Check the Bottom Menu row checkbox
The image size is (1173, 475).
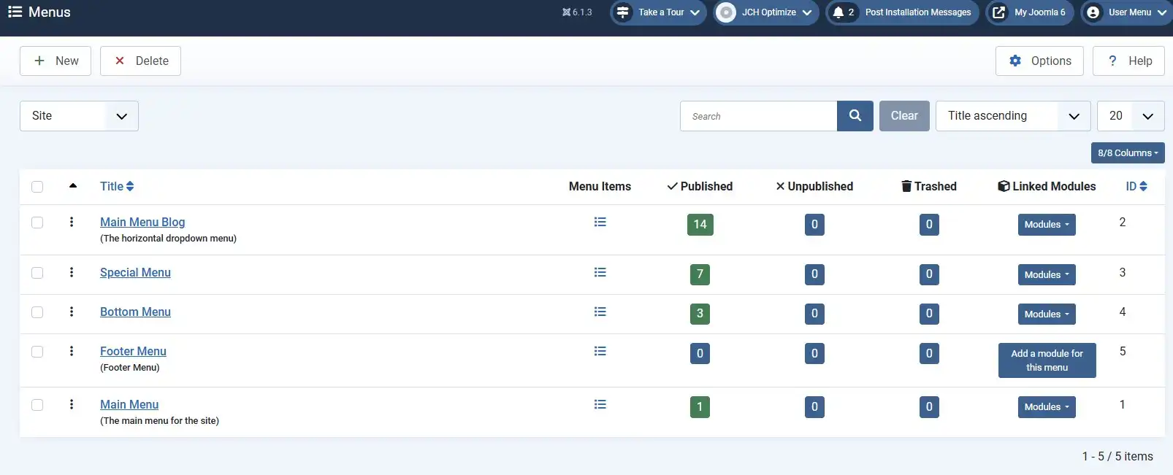37,312
